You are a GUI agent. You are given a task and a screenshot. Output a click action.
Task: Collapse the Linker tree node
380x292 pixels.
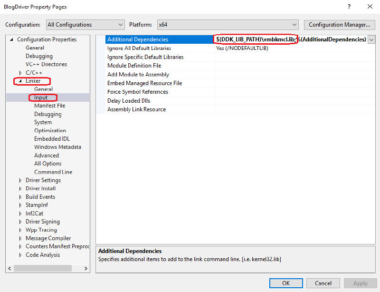click(x=20, y=81)
